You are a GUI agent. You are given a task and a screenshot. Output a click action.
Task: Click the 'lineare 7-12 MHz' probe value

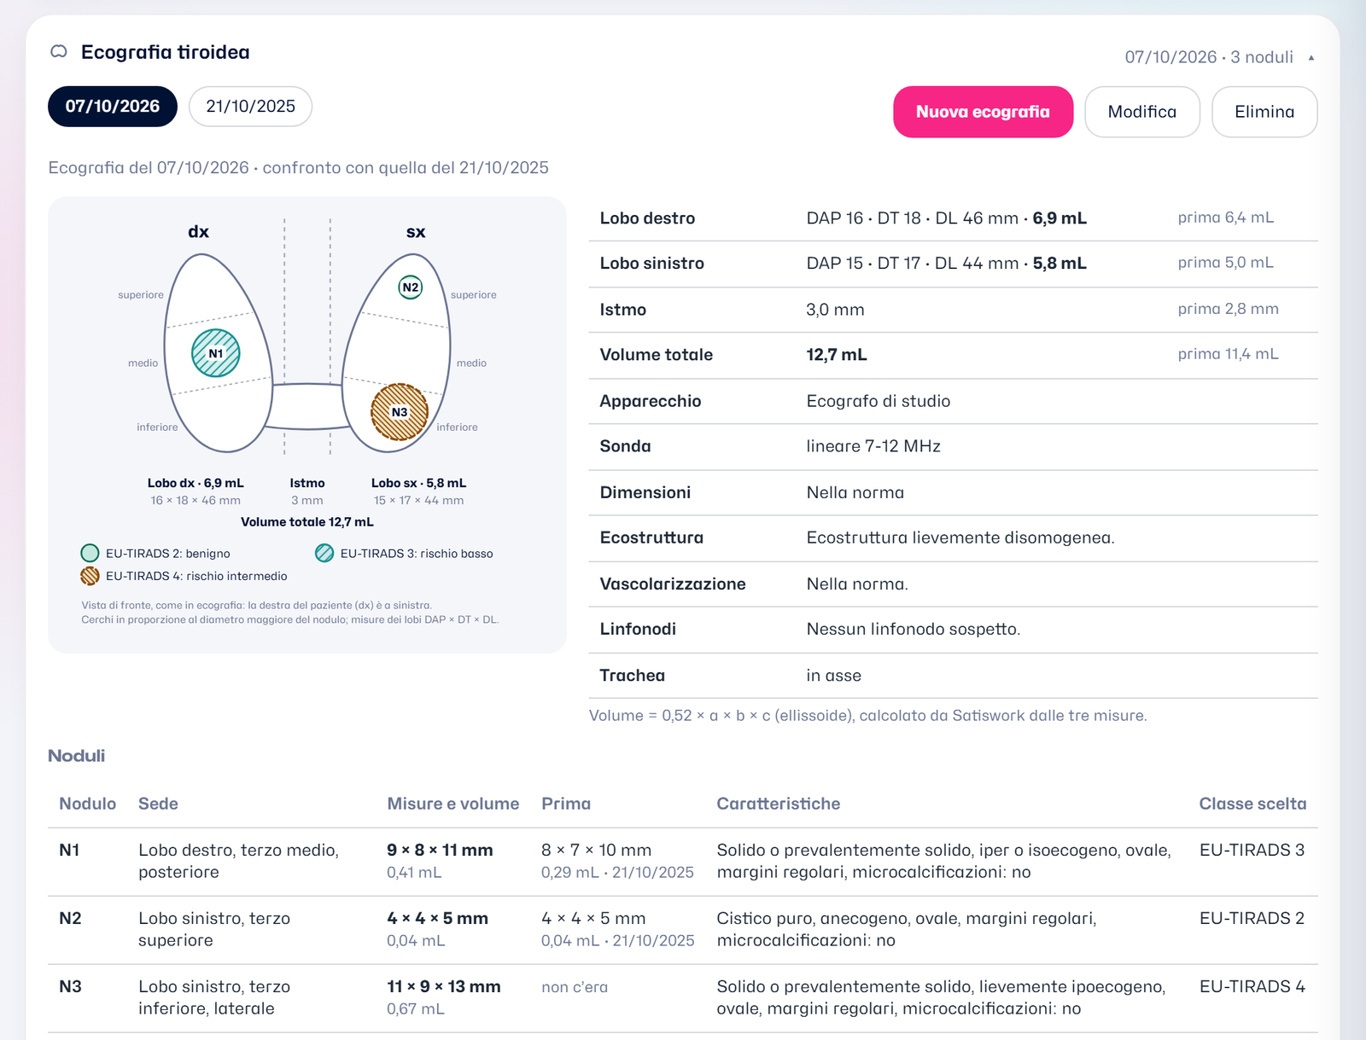tap(873, 446)
